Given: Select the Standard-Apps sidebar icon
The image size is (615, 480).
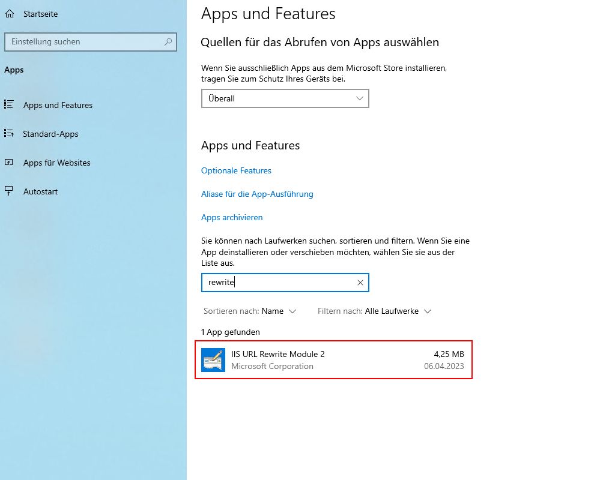Looking at the screenshot, I should click(9, 134).
